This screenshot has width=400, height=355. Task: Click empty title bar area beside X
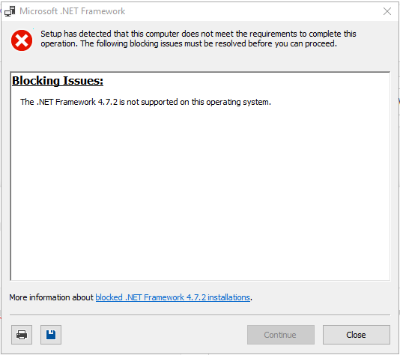[x=255, y=11]
